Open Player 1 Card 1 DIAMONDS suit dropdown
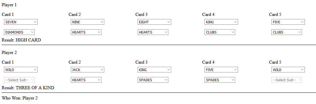Viewport: 316px width, 104px height. [x=19, y=32]
